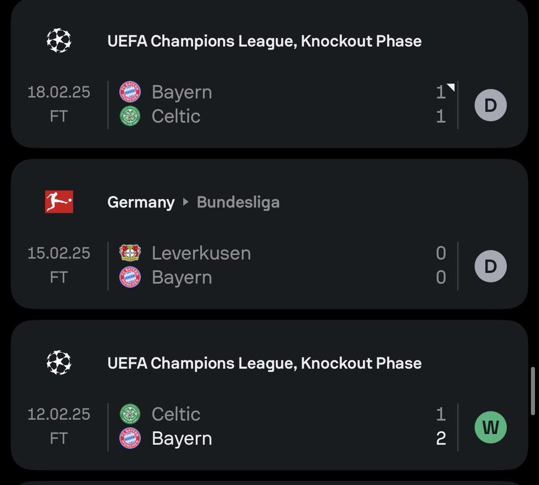The height and width of the screenshot is (485, 539).
Task: Click the green W result badge
Action: pyautogui.click(x=490, y=427)
